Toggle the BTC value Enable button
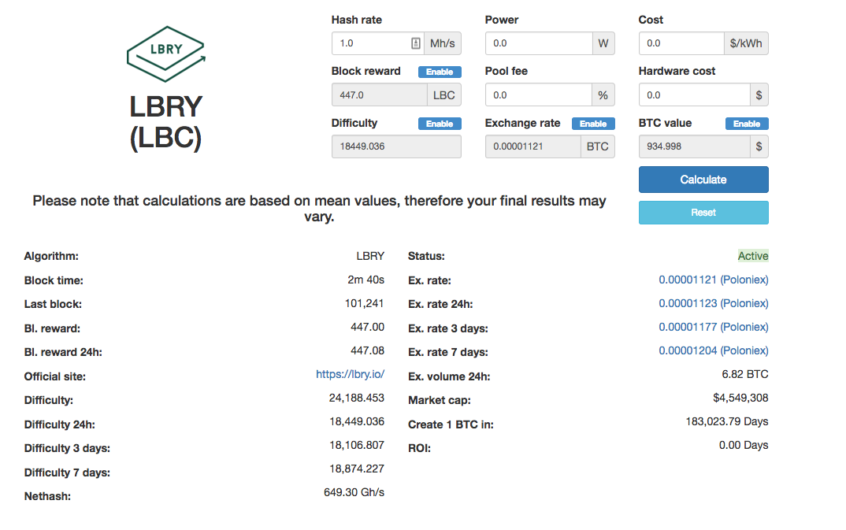Viewport: 846px width, 530px height. click(x=747, y=124)
